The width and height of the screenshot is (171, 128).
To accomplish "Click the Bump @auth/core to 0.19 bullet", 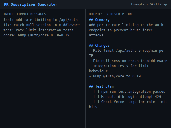I will click(115, 76).
